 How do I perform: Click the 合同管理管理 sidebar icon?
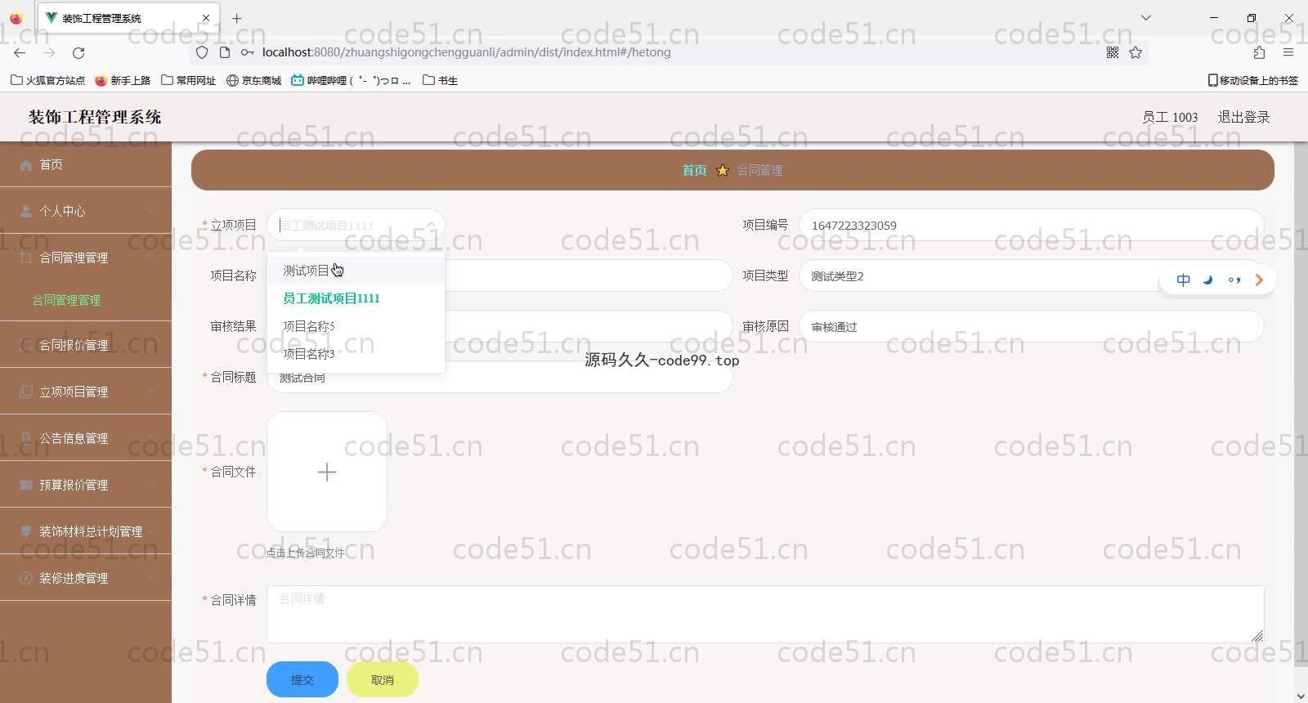point(25,257)
